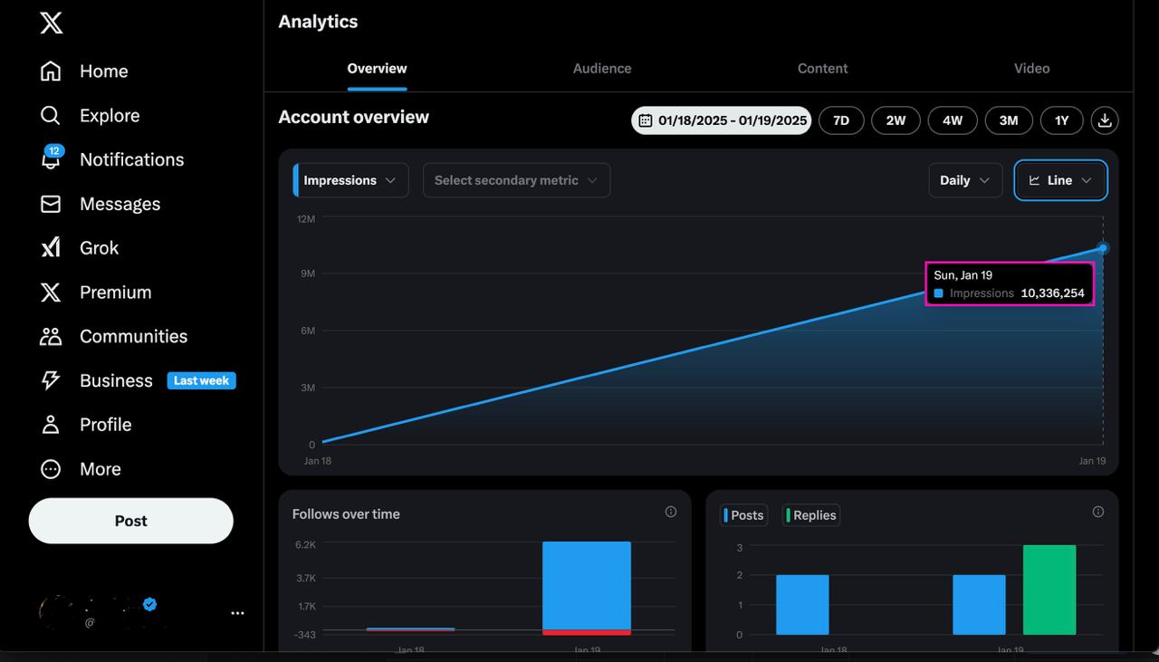Click the Jan 19 data point on chart

(x=1103, y=247)
